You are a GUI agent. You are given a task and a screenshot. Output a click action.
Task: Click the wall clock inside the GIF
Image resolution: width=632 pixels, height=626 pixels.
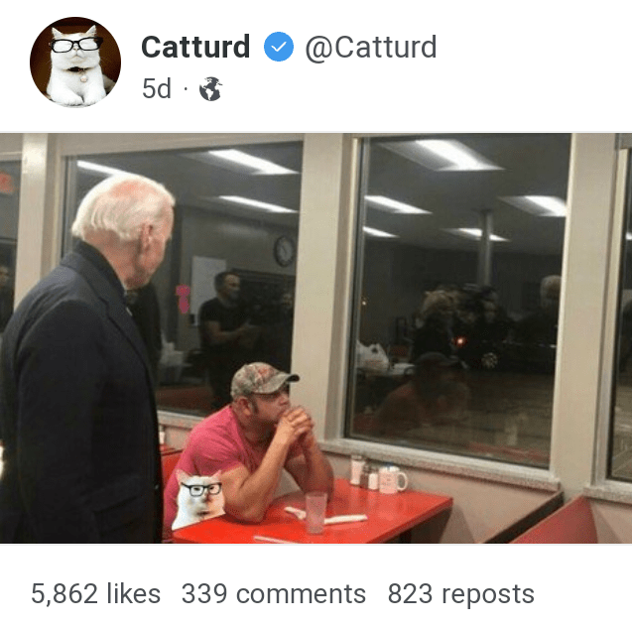pos(285,251)
